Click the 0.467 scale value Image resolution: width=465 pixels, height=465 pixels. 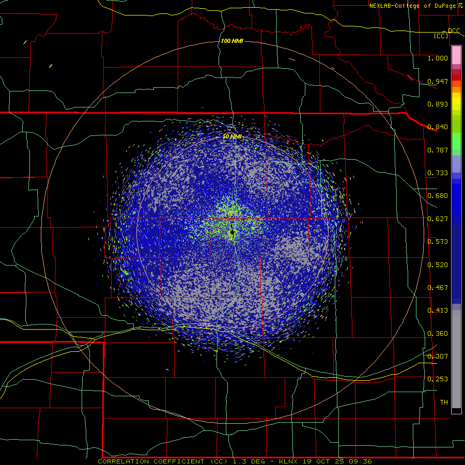(438, 287)
